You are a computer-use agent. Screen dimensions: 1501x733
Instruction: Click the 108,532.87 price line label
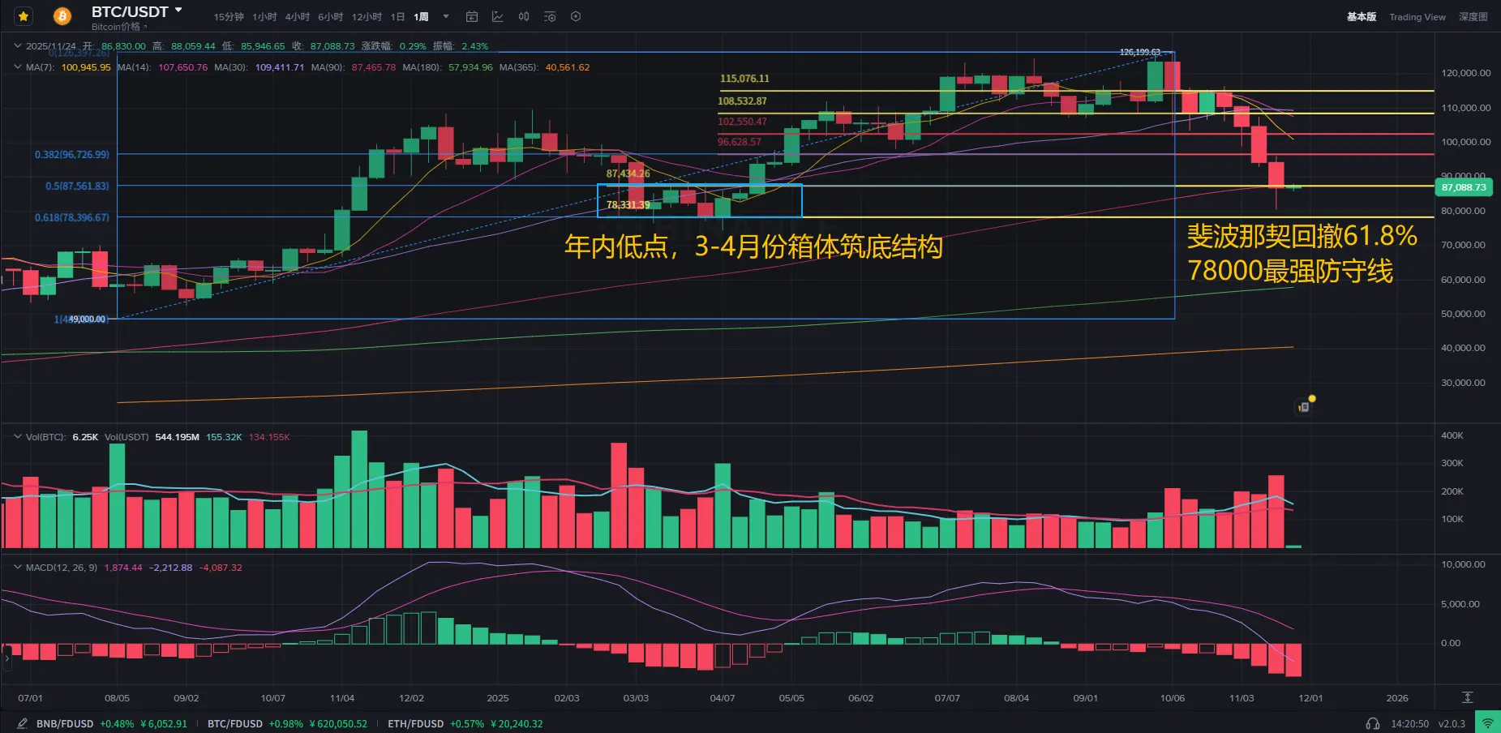pos(742,101)
